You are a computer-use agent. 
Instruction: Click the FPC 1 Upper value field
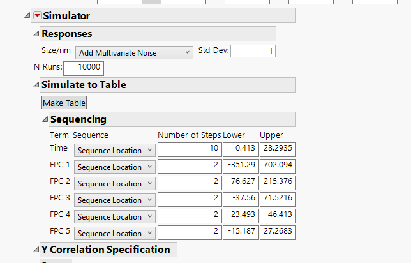[x=277, y=167]
